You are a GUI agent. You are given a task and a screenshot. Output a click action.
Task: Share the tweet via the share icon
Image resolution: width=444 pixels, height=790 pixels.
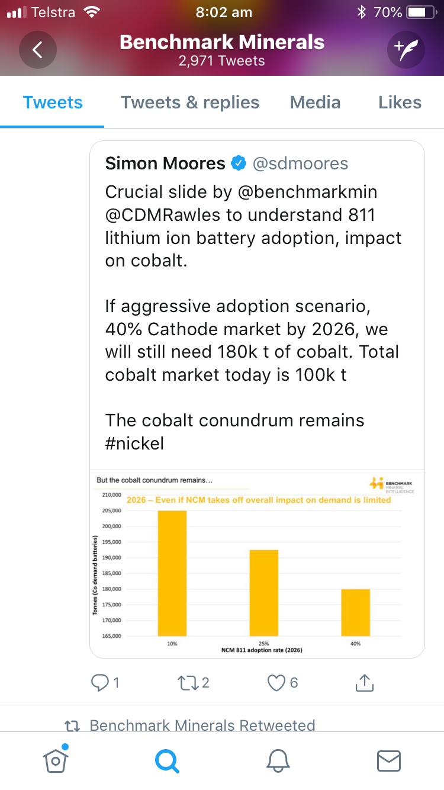pyautogui.click(x=364, y=683)
